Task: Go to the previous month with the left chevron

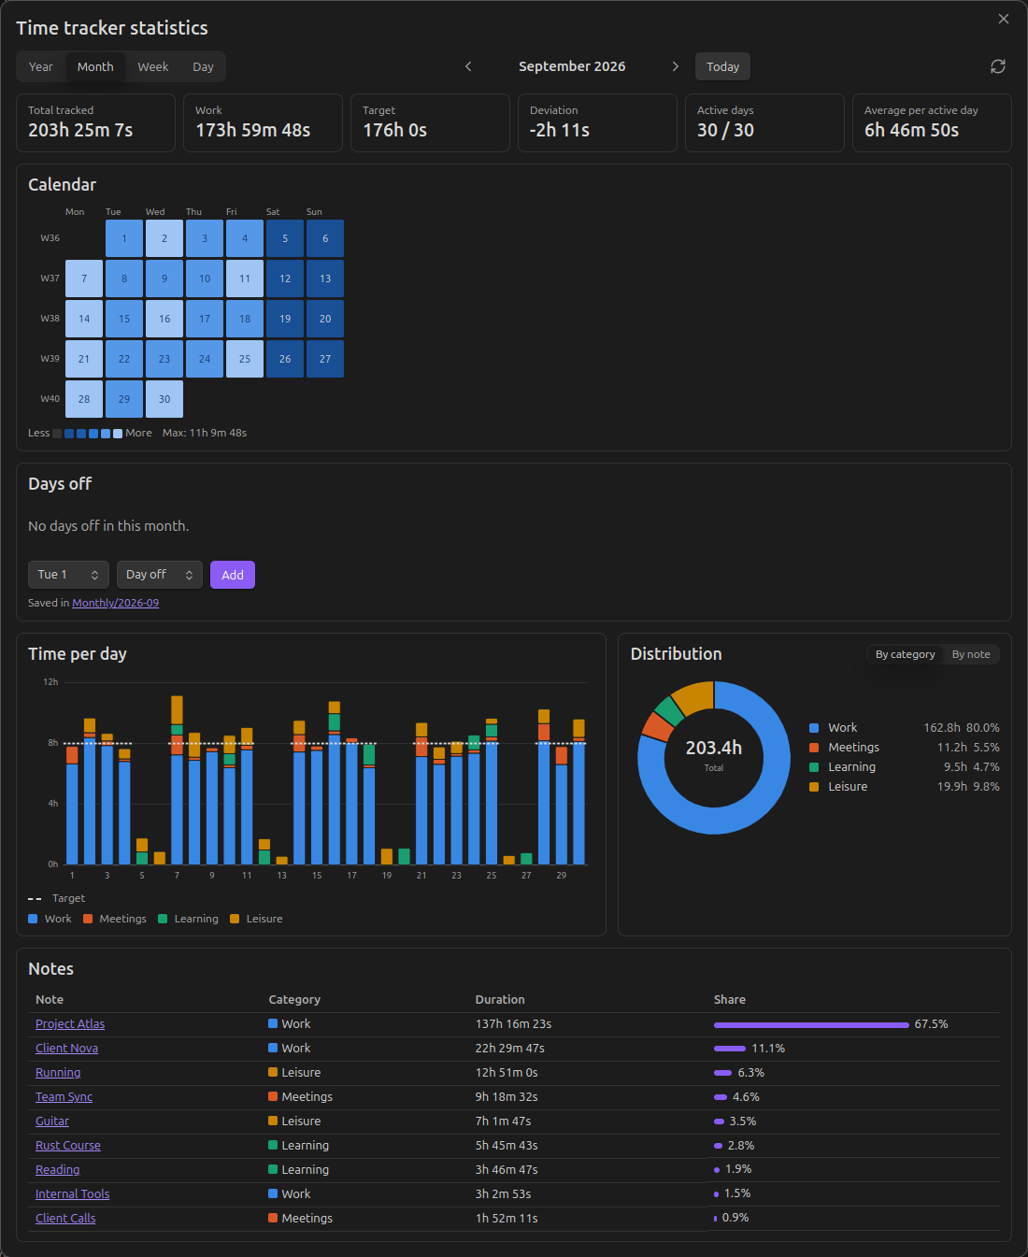Action: [x=468, y=66]
